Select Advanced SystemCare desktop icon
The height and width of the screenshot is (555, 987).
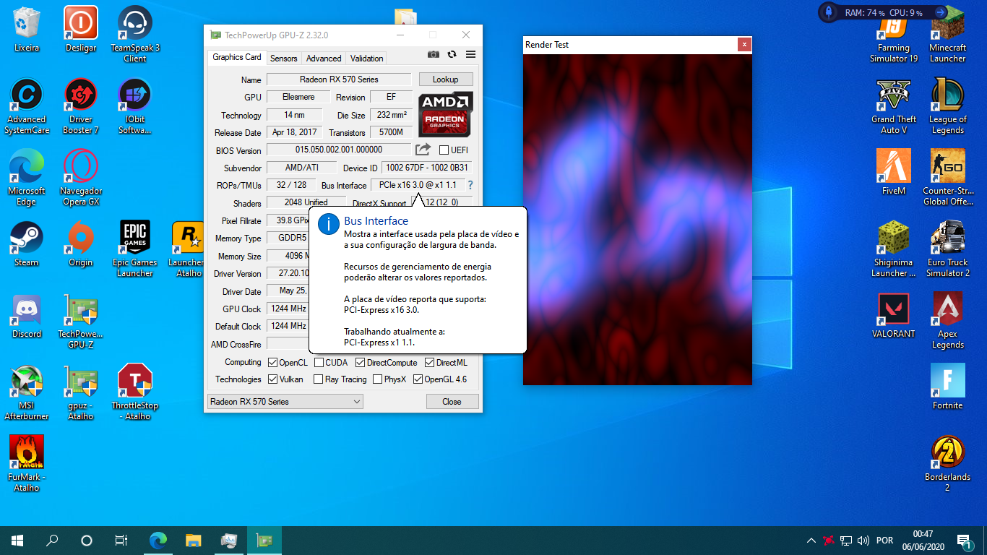point(27,106)
